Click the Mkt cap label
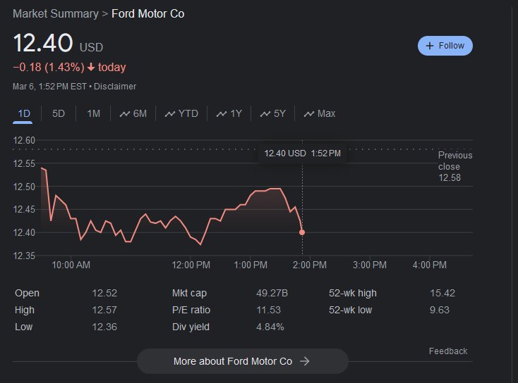The height and width of the screenshot is (383, 518). pyautogui.click(x=189, y=293)
